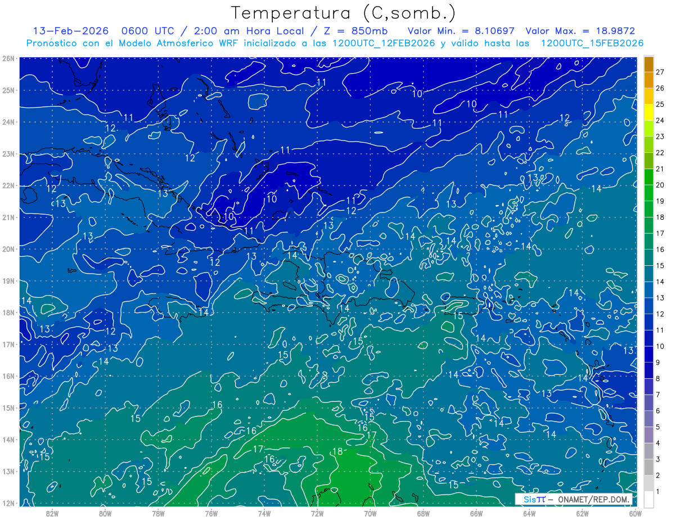Click the latitude label "23N"
The width and height of the screenshot is (675, 521).
[8, 153]
